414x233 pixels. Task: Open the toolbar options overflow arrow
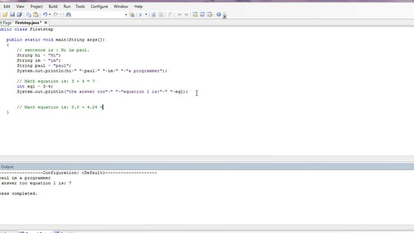tap(224, 16)
